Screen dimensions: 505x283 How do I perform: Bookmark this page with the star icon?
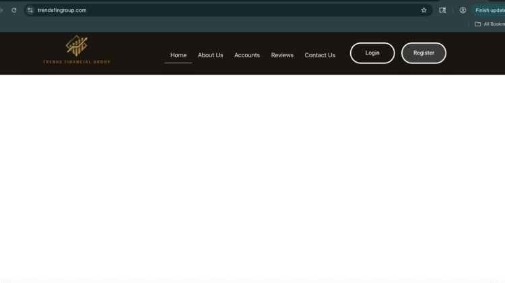click(x=424, y=10)
